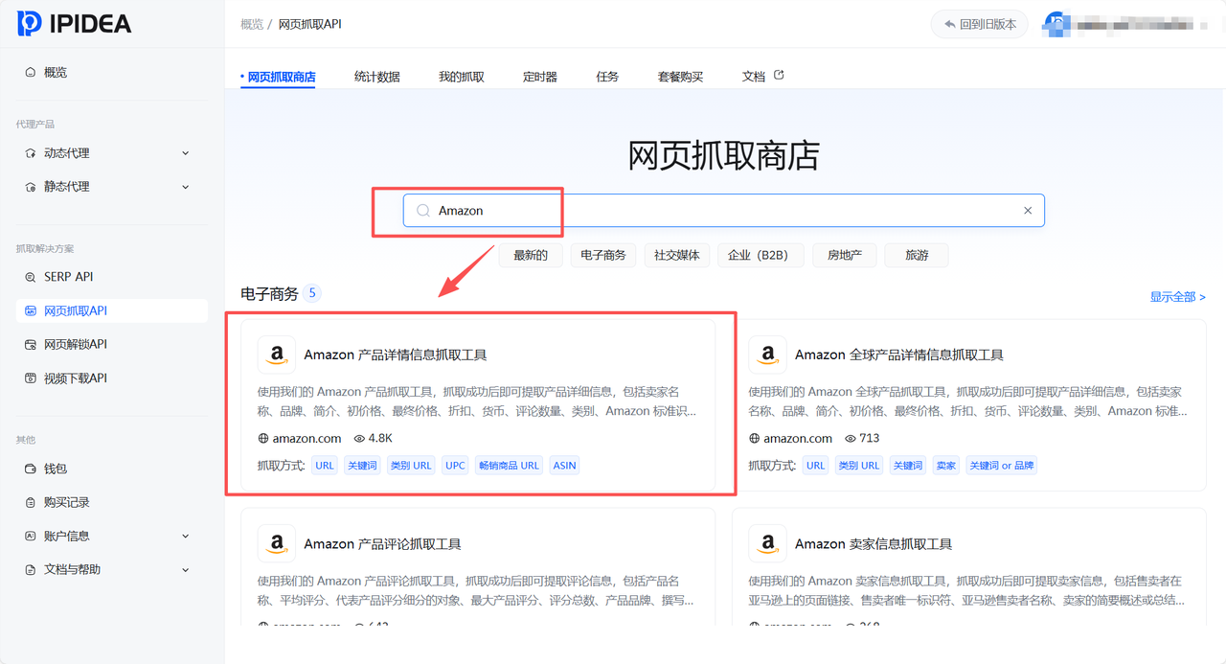Expand the 账户信息 chevron
This screenshot has height=664, width=1226.
pos(186,536)
